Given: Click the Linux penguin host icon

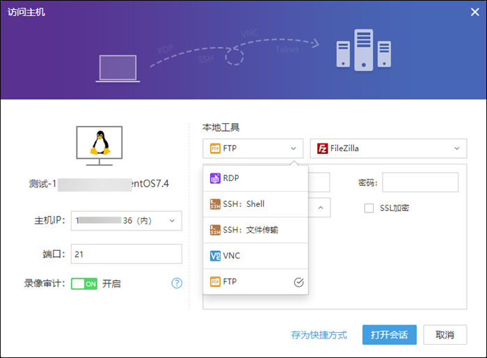Looking at the screenshot, I should coord(99,143).
